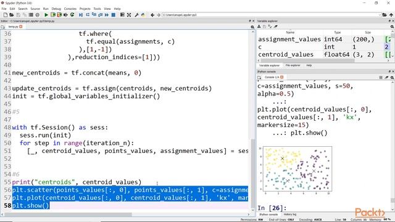Open PYTHONPATH manager python icon

tap(143, 15)
